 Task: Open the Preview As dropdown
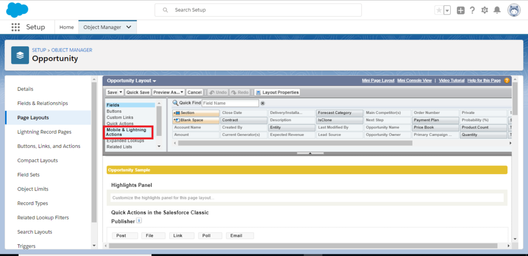coord(169,92)
